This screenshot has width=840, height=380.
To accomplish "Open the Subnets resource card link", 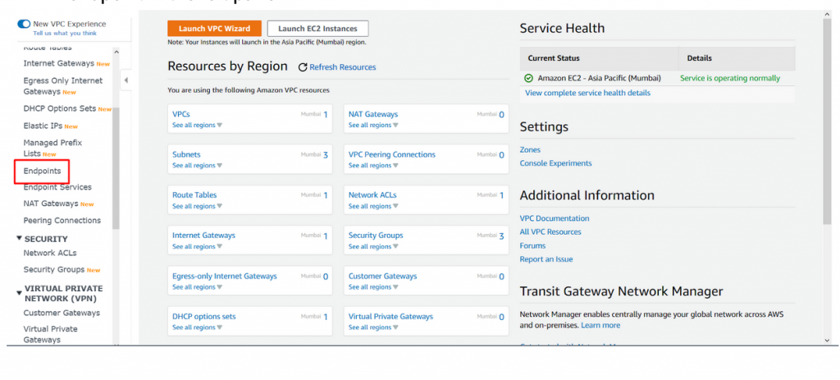I will tap(186, 154).
